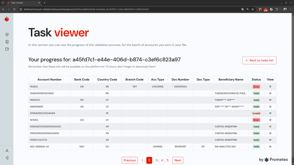
Task: Open the file upload icon in sidebar
Action: (7, 42)
